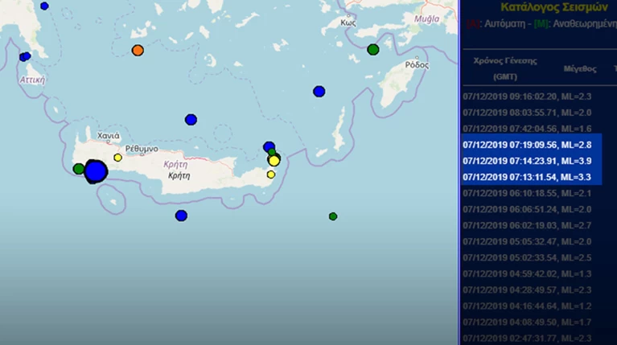Screen dimensions: 617x345
Task: Click the green marker near Kos coast
Action: tap(373, 50)
